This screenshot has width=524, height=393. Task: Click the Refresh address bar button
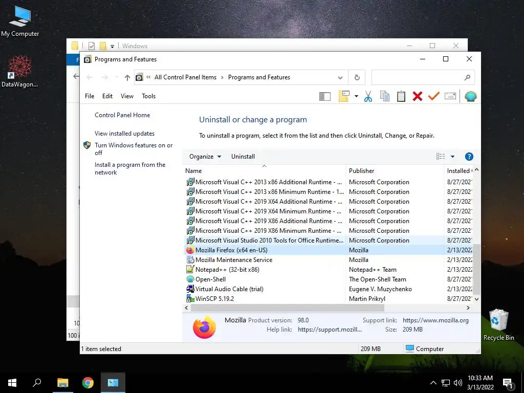click(357, 78)
